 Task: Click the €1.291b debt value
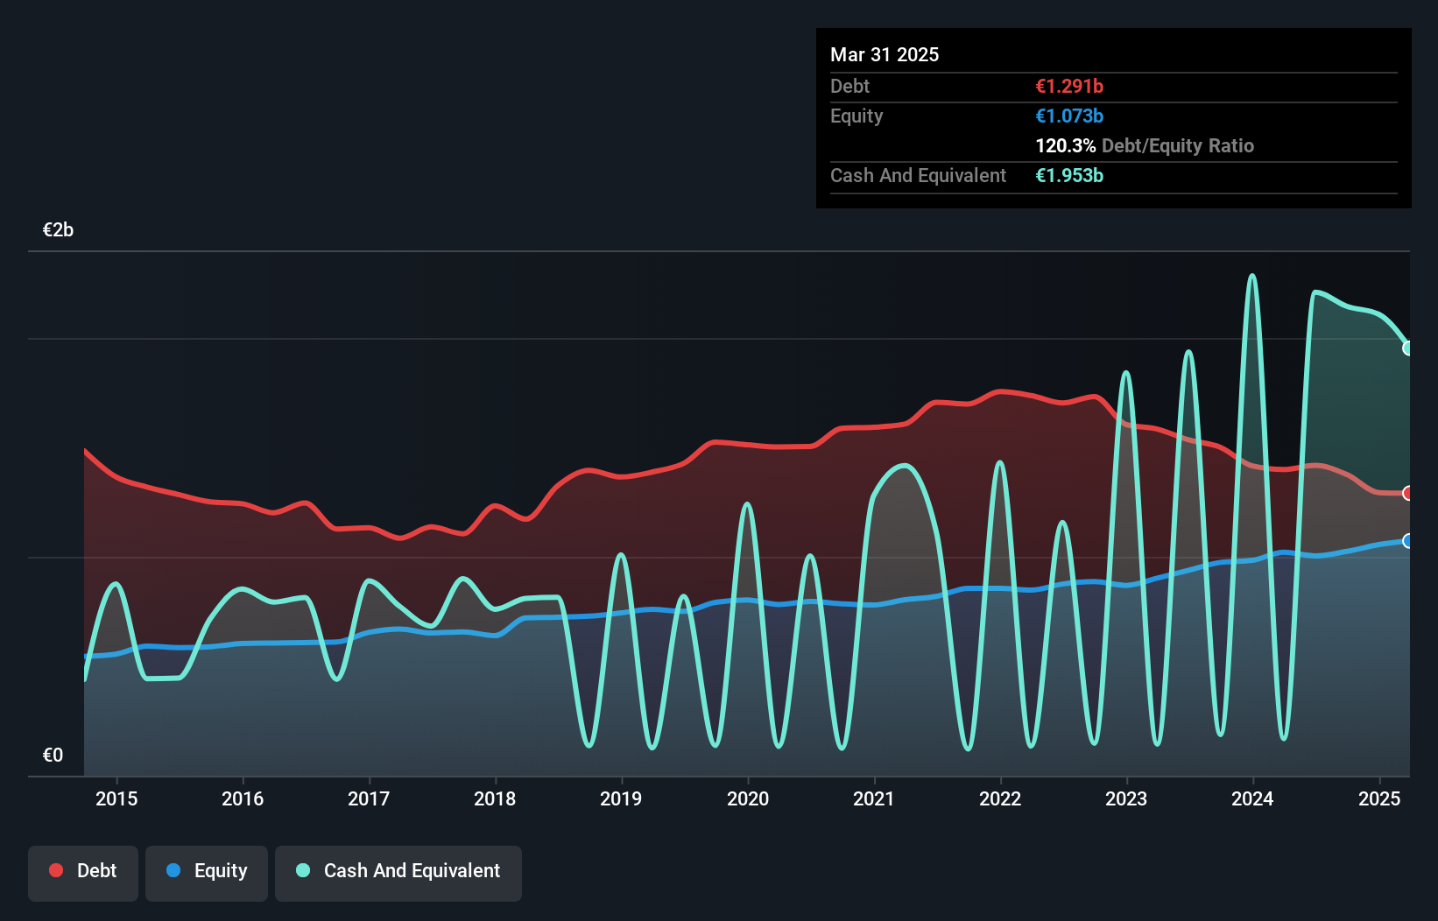pos(1069,86)
